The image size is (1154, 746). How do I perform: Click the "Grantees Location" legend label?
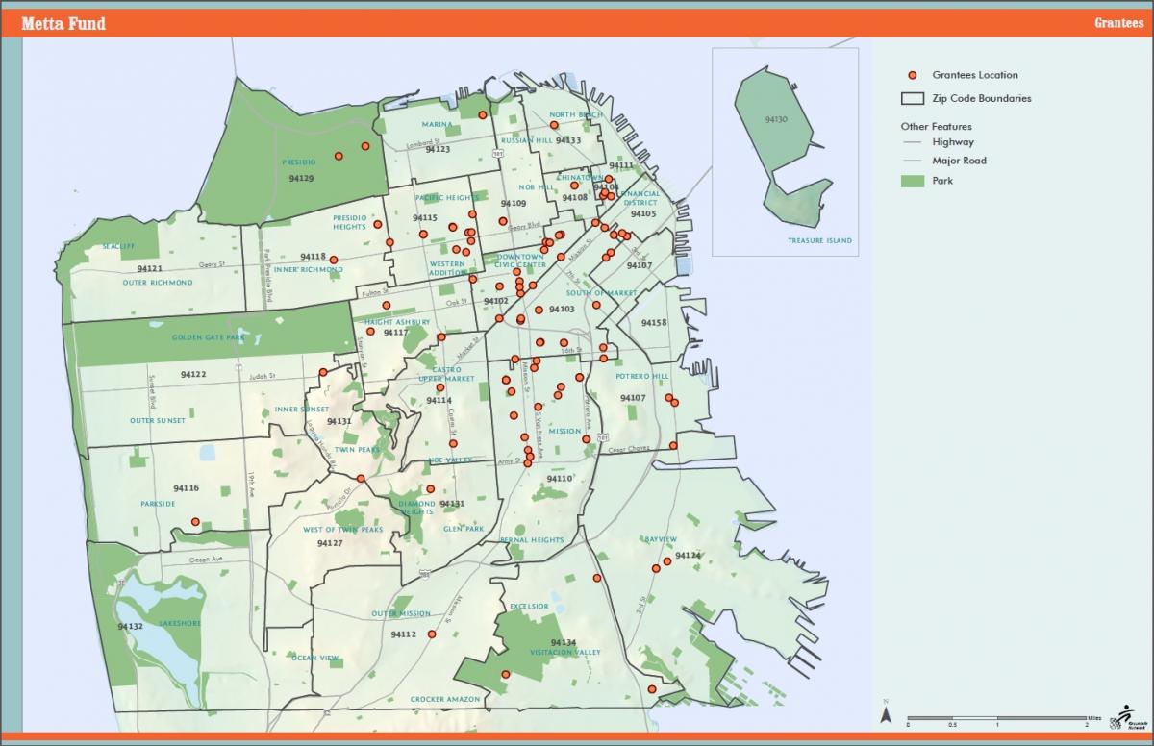(x=975, y=75)
